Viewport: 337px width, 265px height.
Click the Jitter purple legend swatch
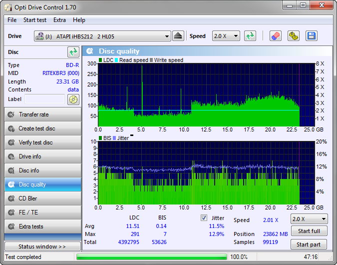pyautogui.click(x=114, y=138)
